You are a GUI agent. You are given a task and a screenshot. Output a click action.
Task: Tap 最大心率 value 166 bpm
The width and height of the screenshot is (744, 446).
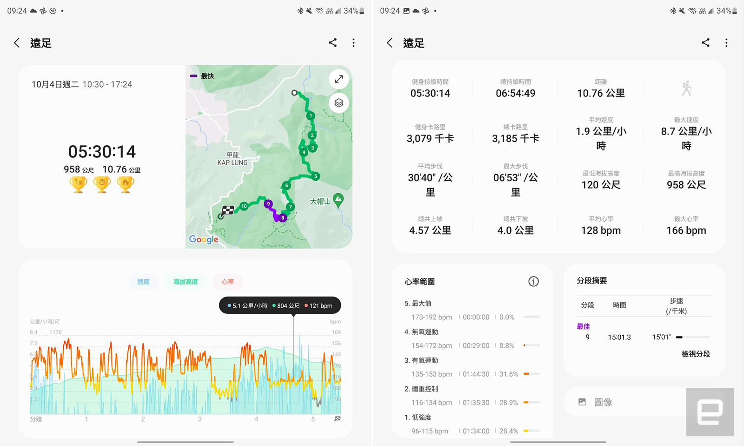point(686,230)
